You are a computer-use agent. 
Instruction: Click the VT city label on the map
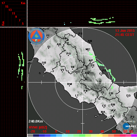click(x=62, y=70)
